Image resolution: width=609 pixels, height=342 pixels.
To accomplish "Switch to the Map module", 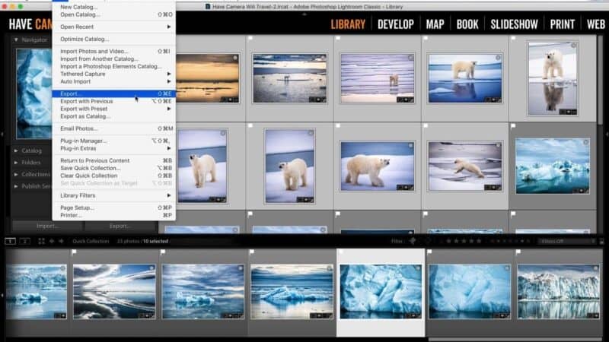I will [435, 24].
